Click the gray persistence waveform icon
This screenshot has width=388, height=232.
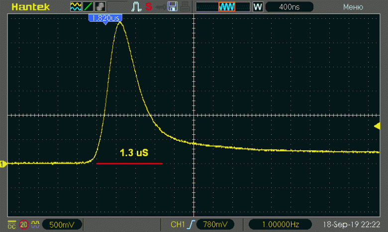(100, 6)
